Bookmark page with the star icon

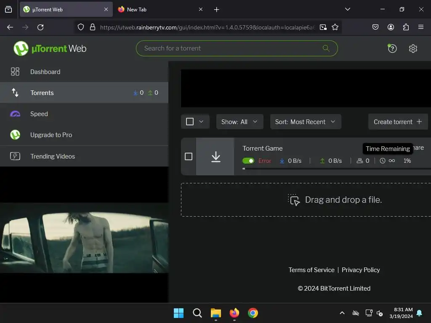point(335,27)
